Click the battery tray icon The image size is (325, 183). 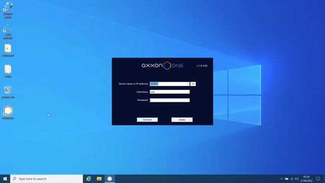(286, 178)
